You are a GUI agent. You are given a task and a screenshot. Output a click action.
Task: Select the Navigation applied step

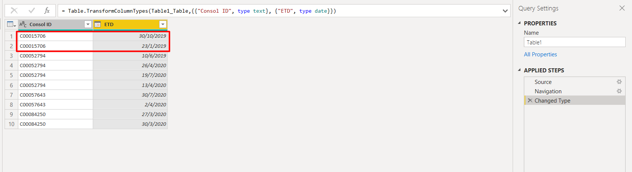575,91
